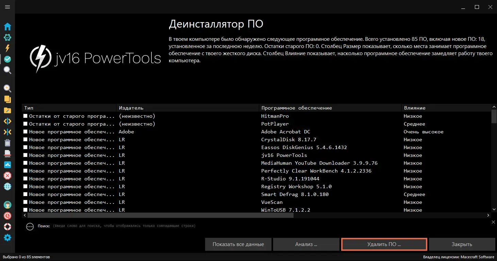Click the red clock sidebar icon
This screenshot has width=497, height=261.
click(x=7, y=216)
